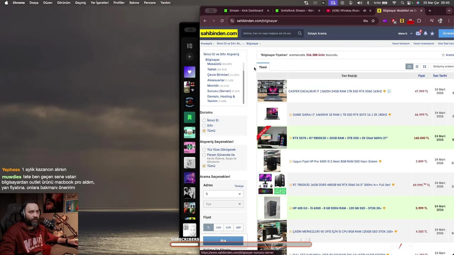The image size is (454, 255).
Task: Choose EUR currency toggle
Action: pos(228,227)
